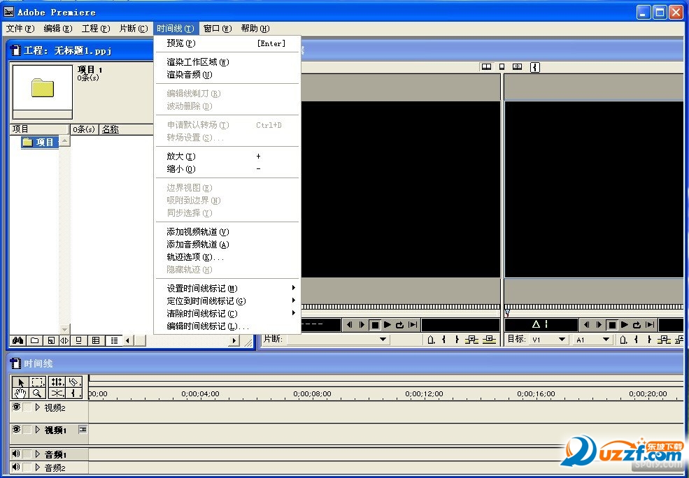
Task: Mute the 音频1 track speaker icon
Action: point(16,454)
